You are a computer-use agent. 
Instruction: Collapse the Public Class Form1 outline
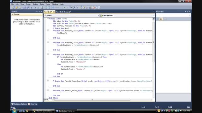point(48,19)
